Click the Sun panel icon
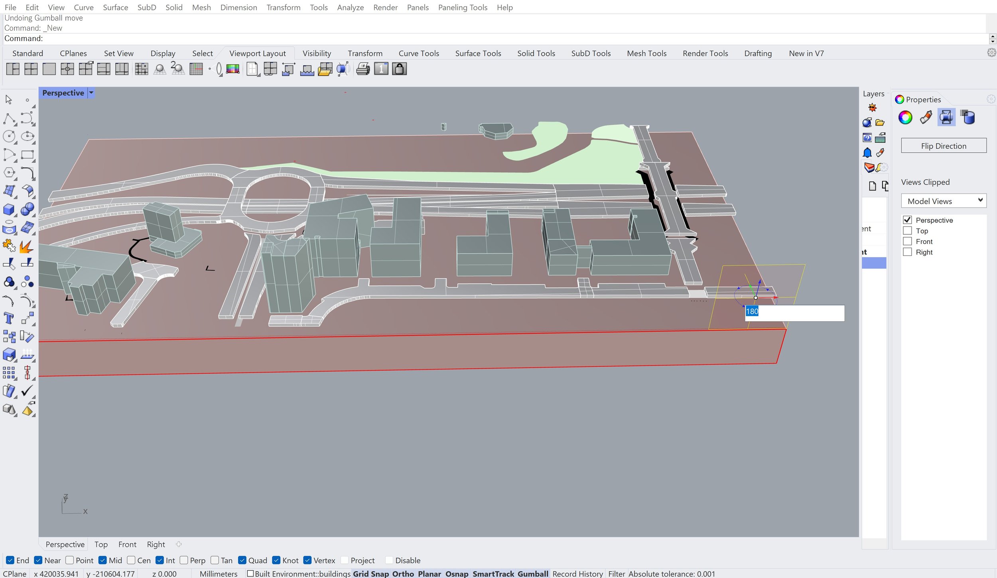 (x=873, y=108)
